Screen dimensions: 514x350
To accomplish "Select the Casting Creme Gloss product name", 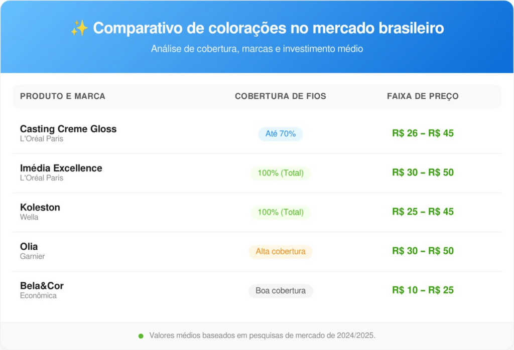I will coord(68,129).
